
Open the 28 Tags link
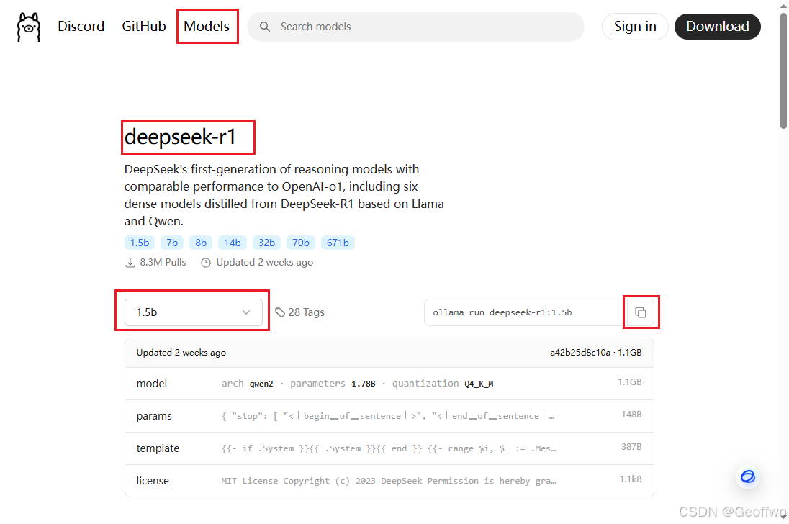300,312
